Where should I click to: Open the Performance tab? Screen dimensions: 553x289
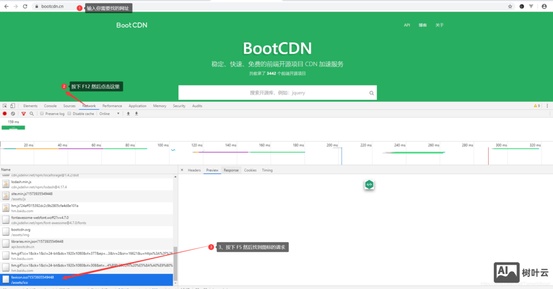point(112,106)
